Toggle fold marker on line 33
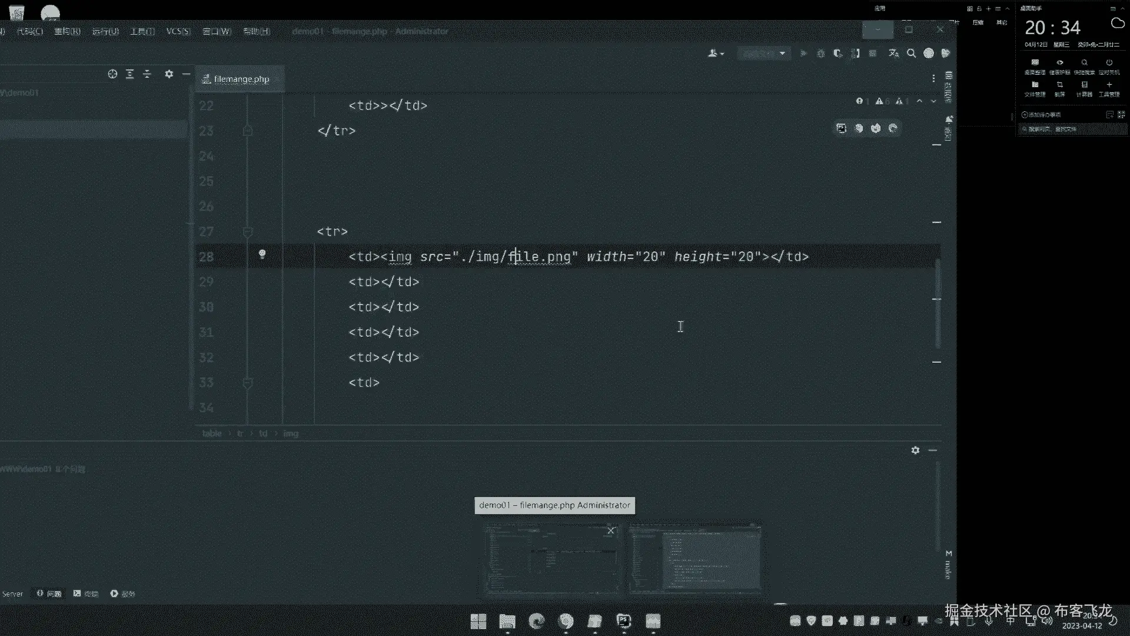The height and width of the screenshot is (636, 1130). (x=248, y=383)
